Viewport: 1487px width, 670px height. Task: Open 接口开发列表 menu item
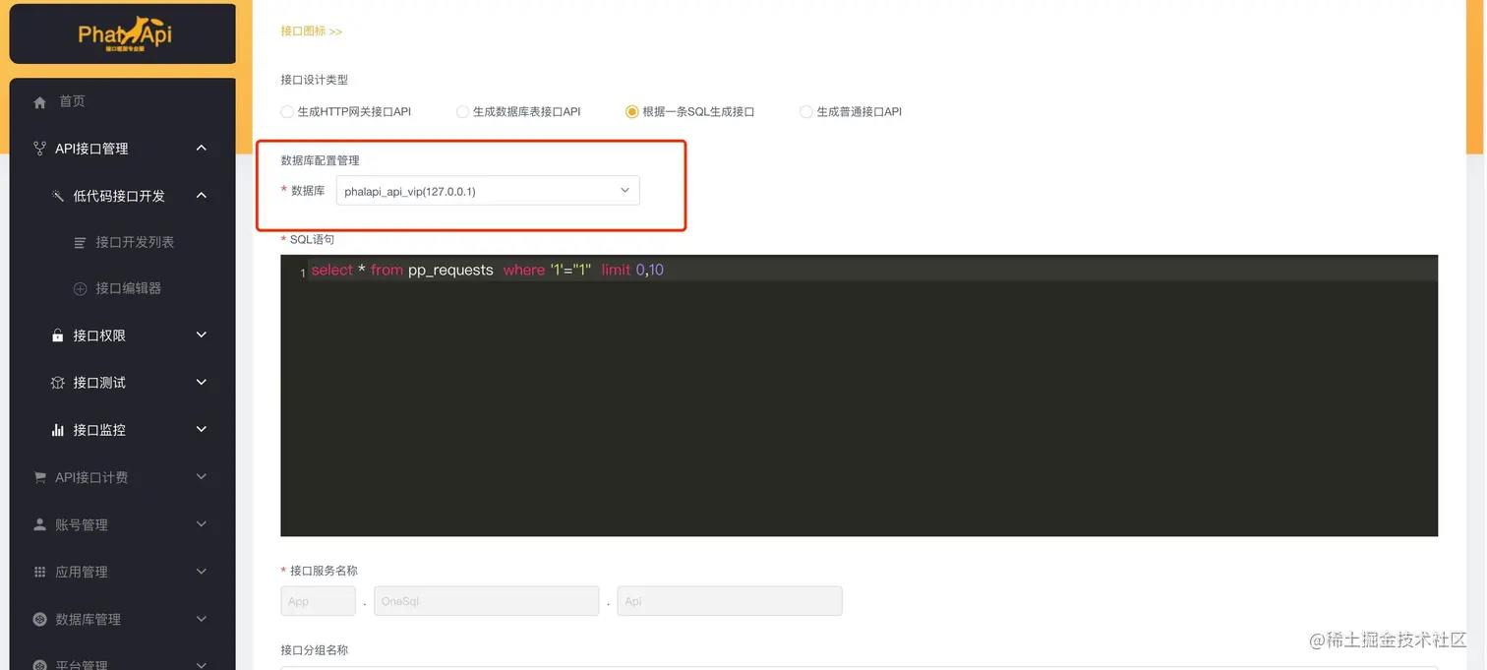point(135,242)
